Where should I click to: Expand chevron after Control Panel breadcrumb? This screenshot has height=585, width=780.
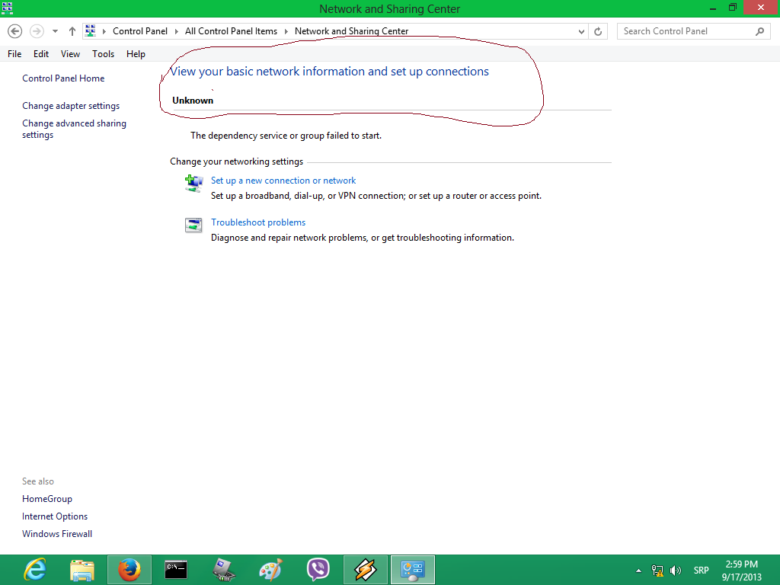pyautogui.click(x=176, y=31)
